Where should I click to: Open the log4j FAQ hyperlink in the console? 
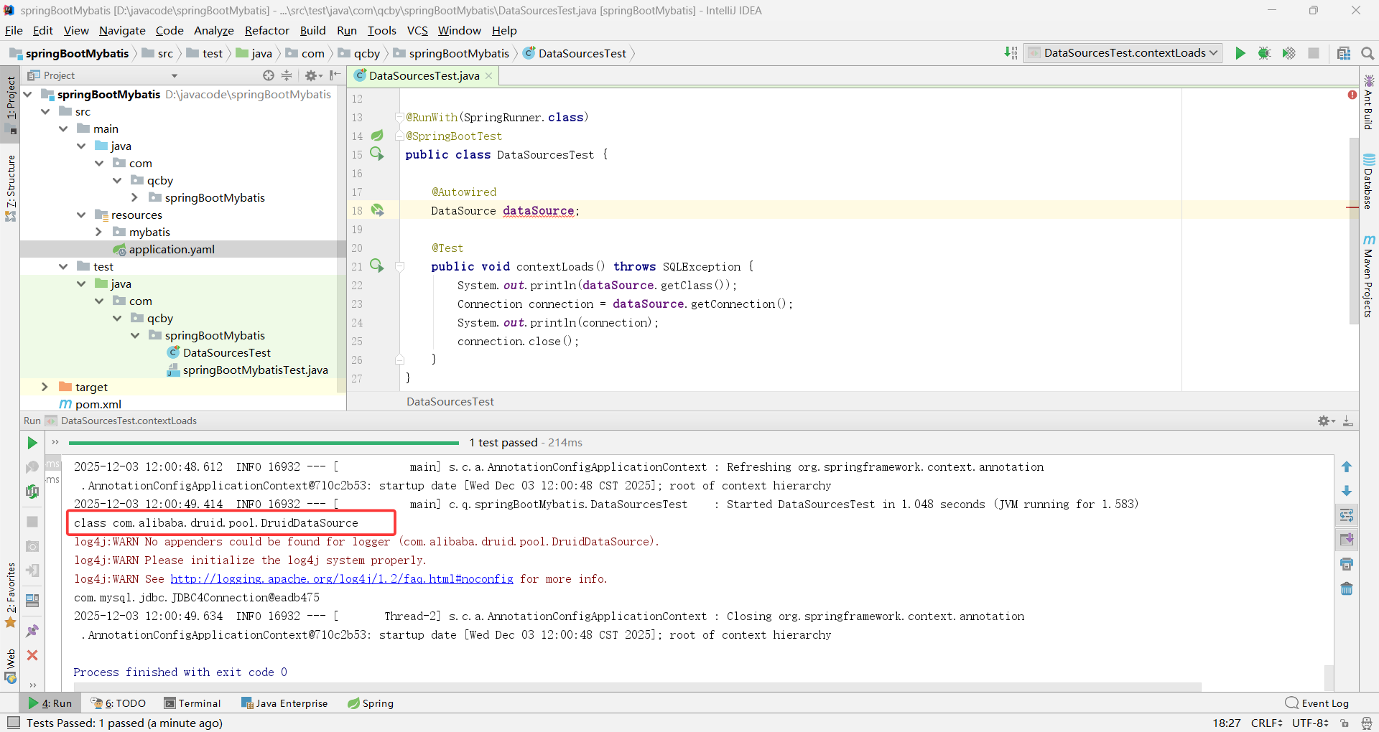pyautogui.click(x=342, y=579)
